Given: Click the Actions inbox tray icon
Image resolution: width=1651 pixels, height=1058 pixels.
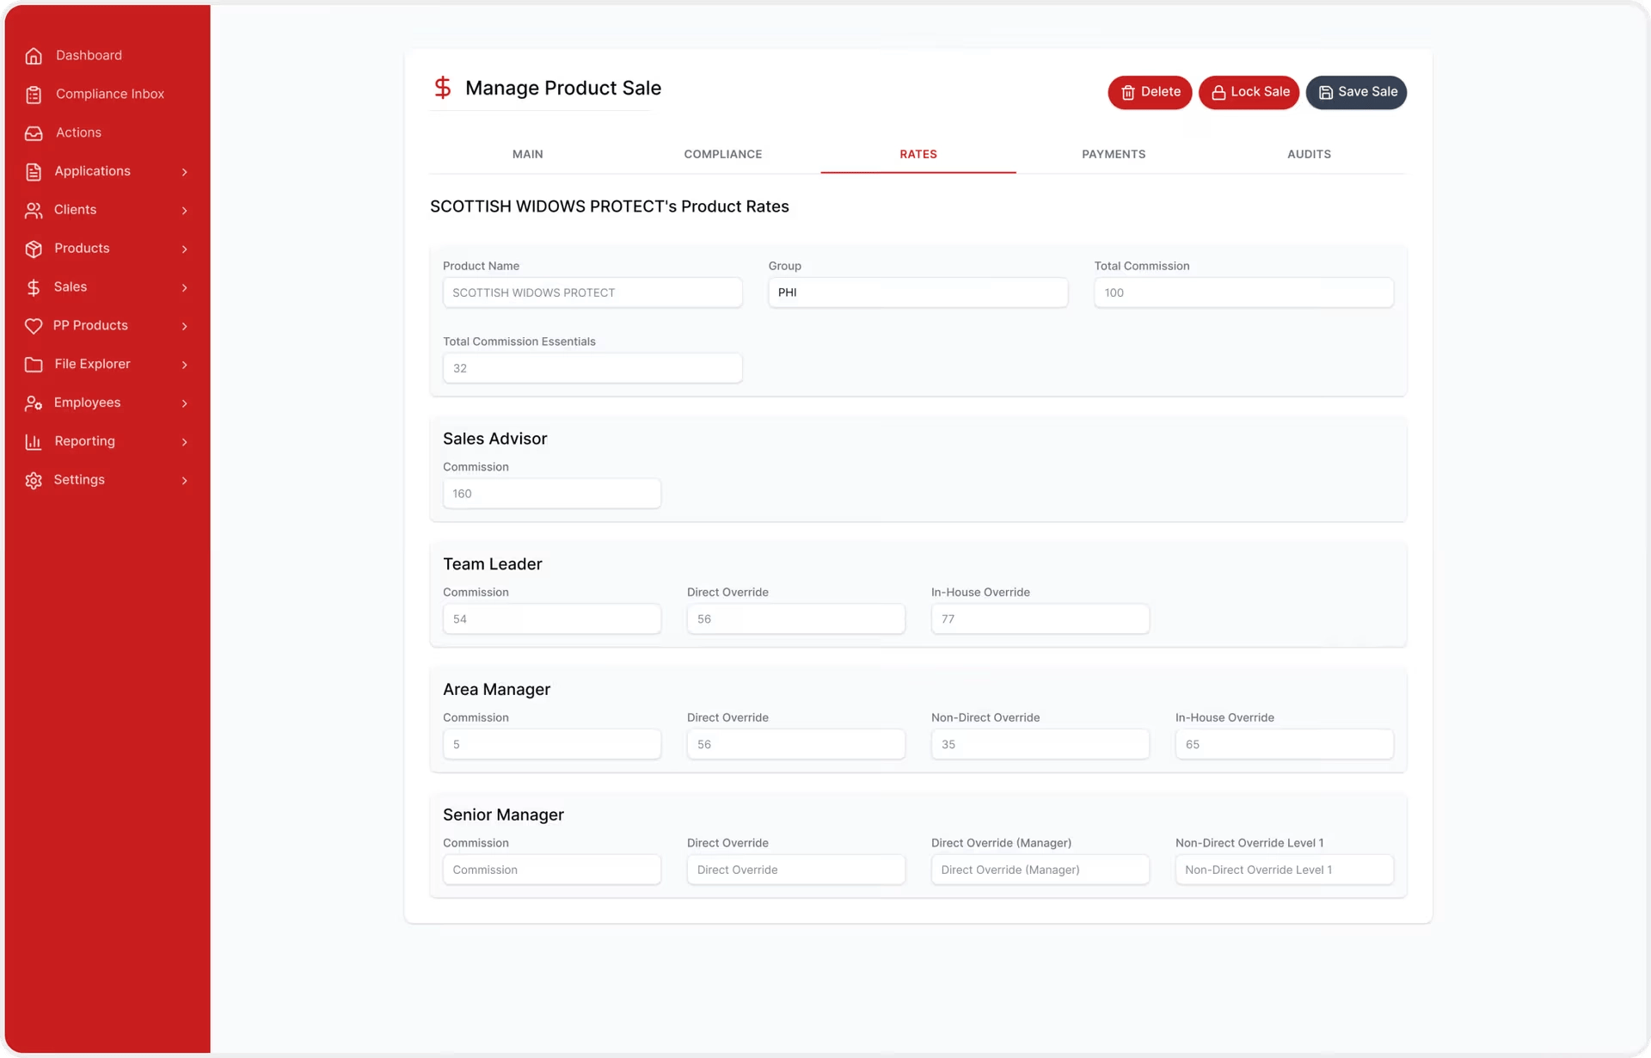Looking at the screenshot, I should click(34, 133).
